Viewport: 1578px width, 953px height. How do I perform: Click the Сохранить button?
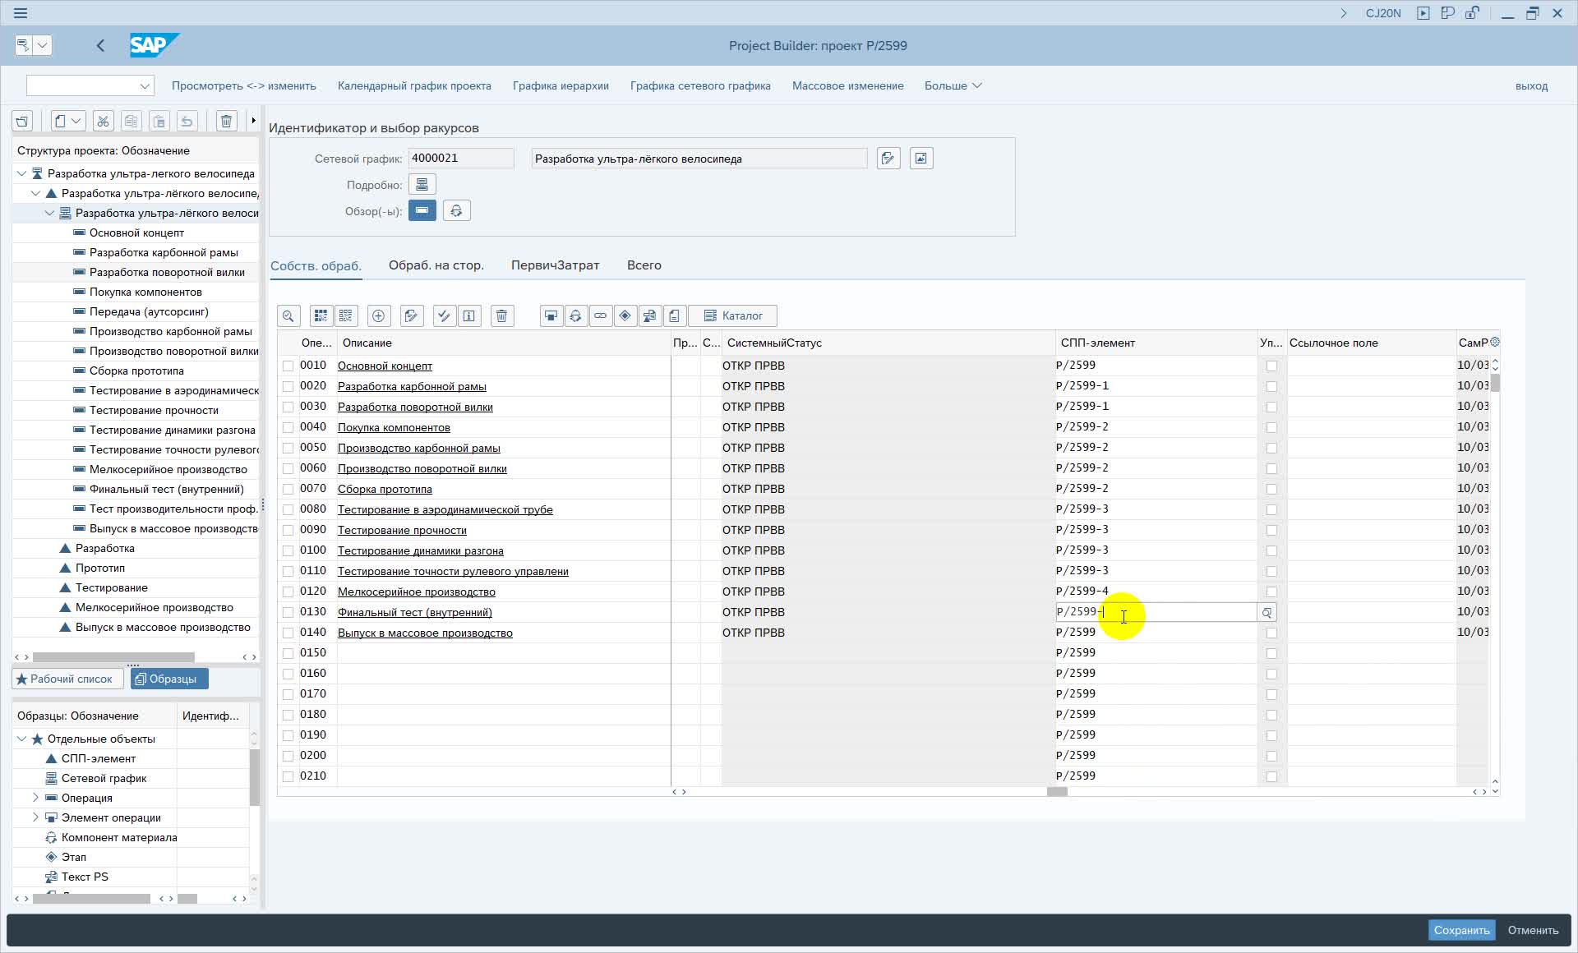coord(1461,930)
